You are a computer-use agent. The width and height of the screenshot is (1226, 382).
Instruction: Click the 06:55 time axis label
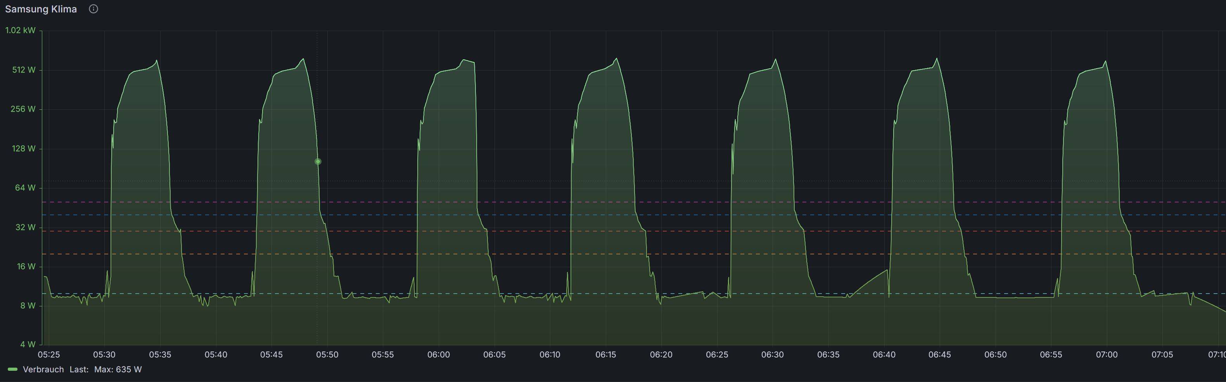1051,355
